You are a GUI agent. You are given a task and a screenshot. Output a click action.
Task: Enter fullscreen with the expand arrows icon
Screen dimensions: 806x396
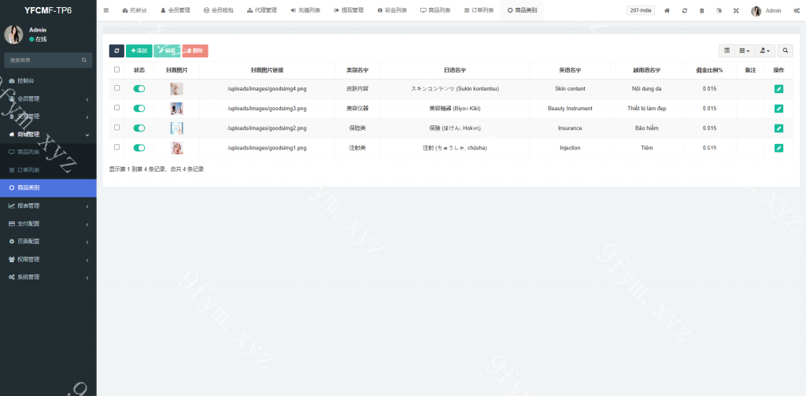pyautogui.click(x=736, y=10)
